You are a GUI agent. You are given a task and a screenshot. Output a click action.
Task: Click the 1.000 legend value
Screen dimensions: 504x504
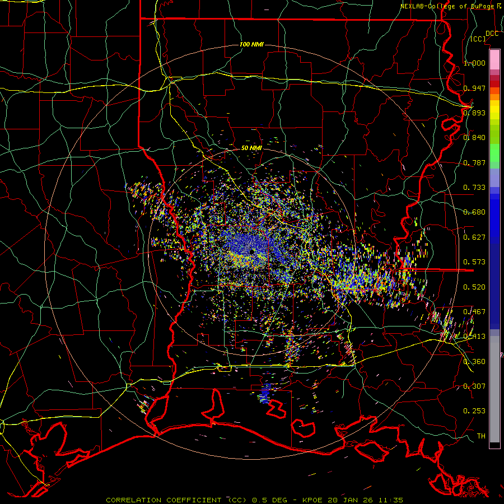[474, 63]
